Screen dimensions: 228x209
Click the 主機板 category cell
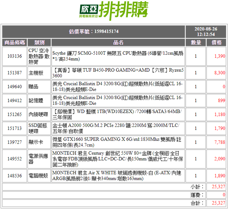(x=39, y=73)
